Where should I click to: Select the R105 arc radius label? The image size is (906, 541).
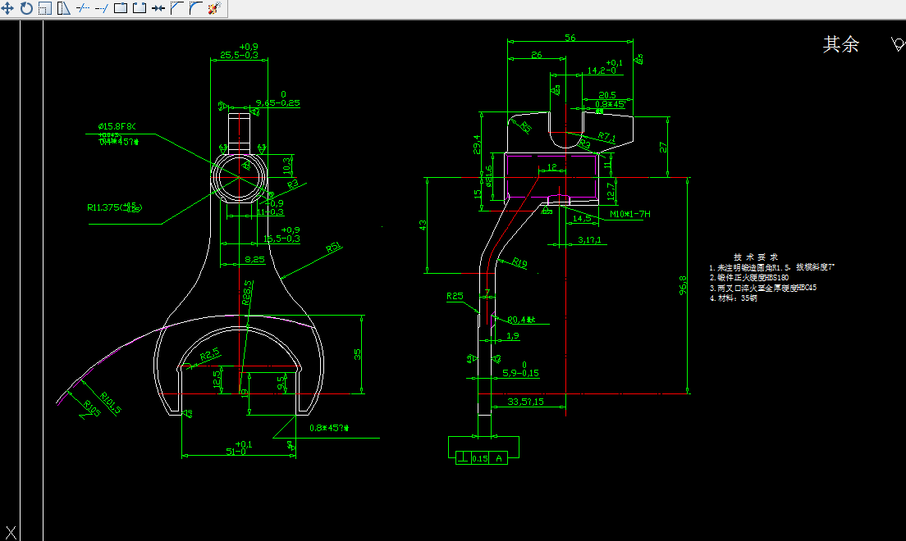[x=92, y=408]
